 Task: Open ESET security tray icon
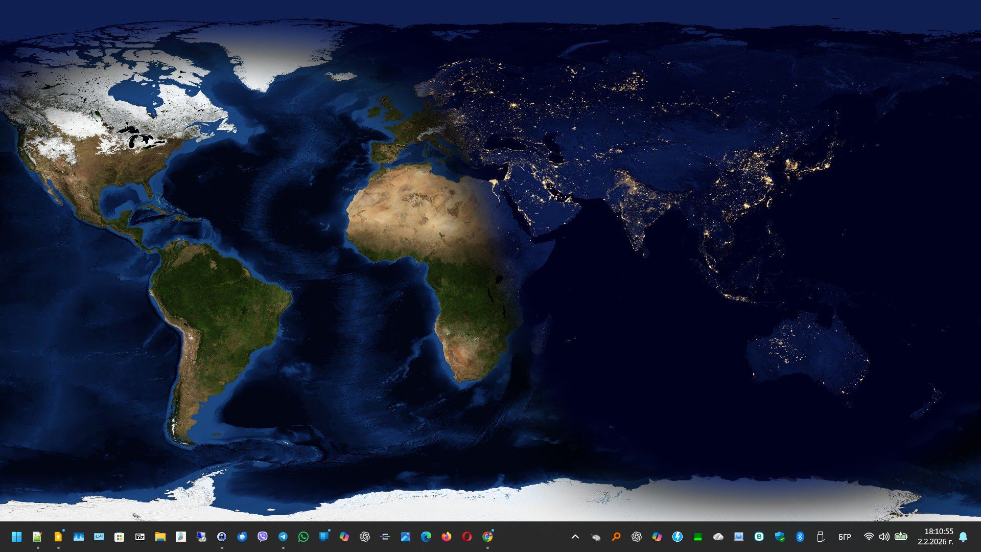(x=759, y=537)
